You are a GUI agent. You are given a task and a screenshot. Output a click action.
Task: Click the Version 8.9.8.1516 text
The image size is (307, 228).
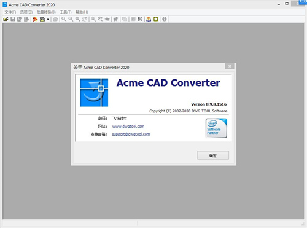click(209, 104)
